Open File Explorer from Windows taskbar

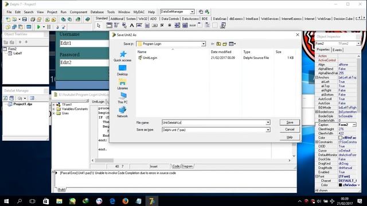(x=59, y=201)
